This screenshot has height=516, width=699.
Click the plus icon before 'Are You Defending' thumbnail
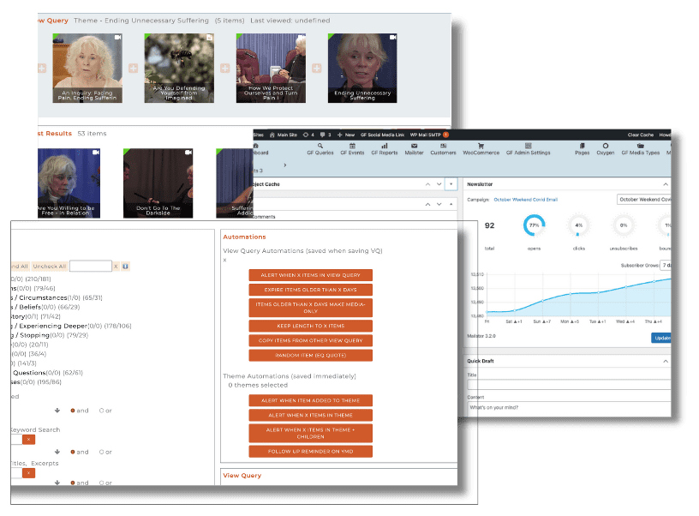(x=134, y=68)
